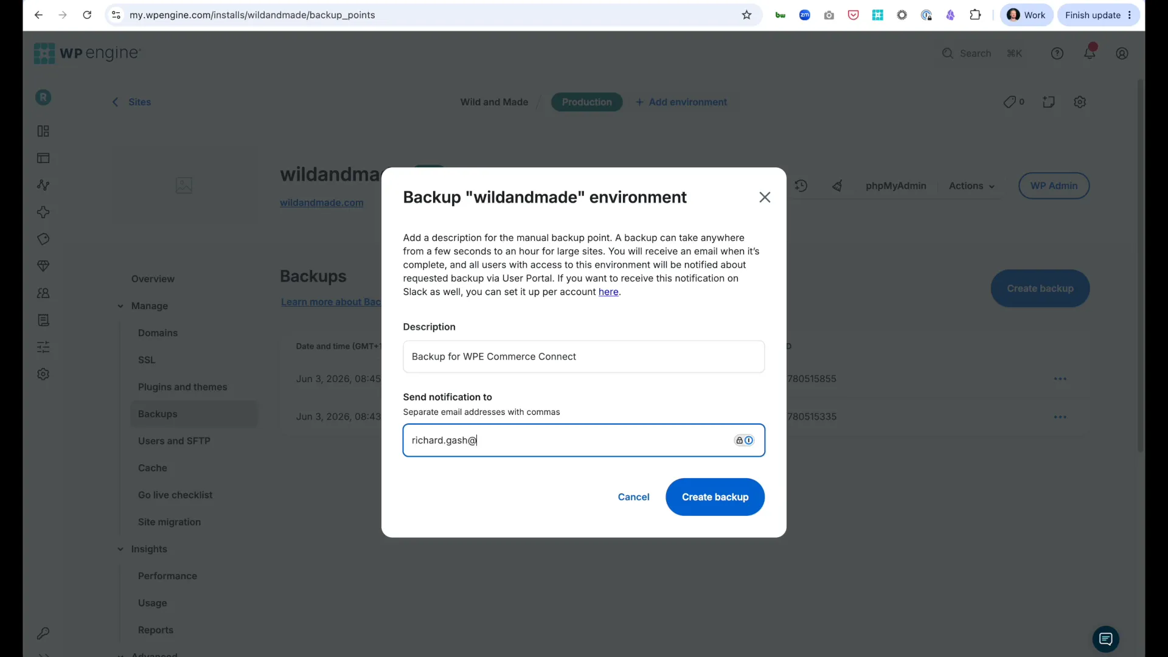Open options menu for backup 780515335
Screen dimensions: 1168x657
(x=1060, y=417)
